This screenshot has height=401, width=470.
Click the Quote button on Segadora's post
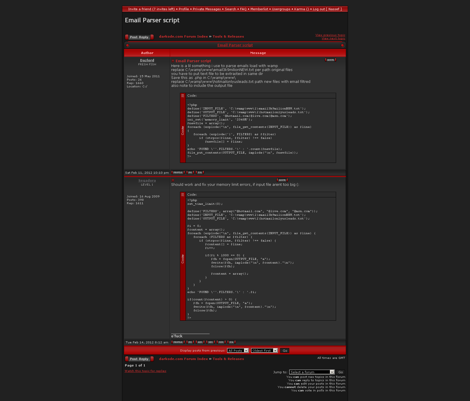click(x=282, y=180)
